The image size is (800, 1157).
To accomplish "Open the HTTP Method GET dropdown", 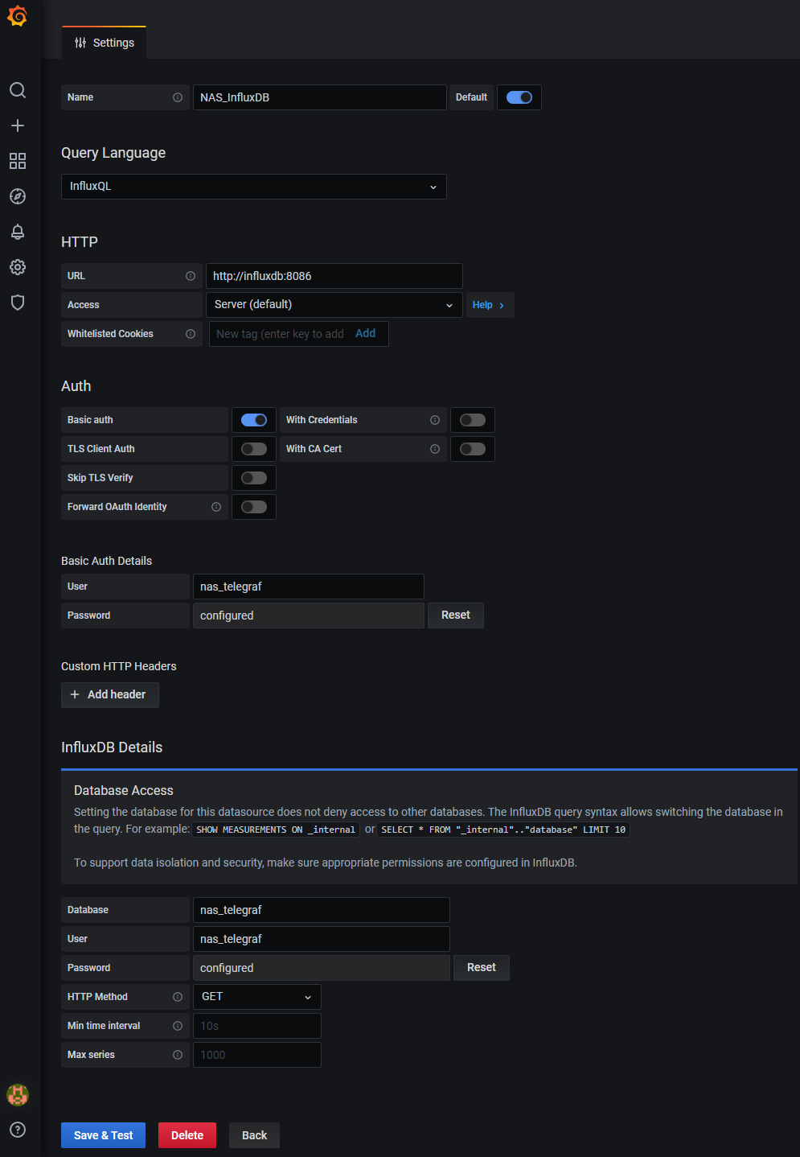I will click(256, 997).
